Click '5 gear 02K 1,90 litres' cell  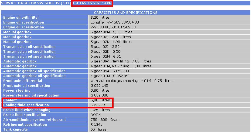(x=111, y=42)
